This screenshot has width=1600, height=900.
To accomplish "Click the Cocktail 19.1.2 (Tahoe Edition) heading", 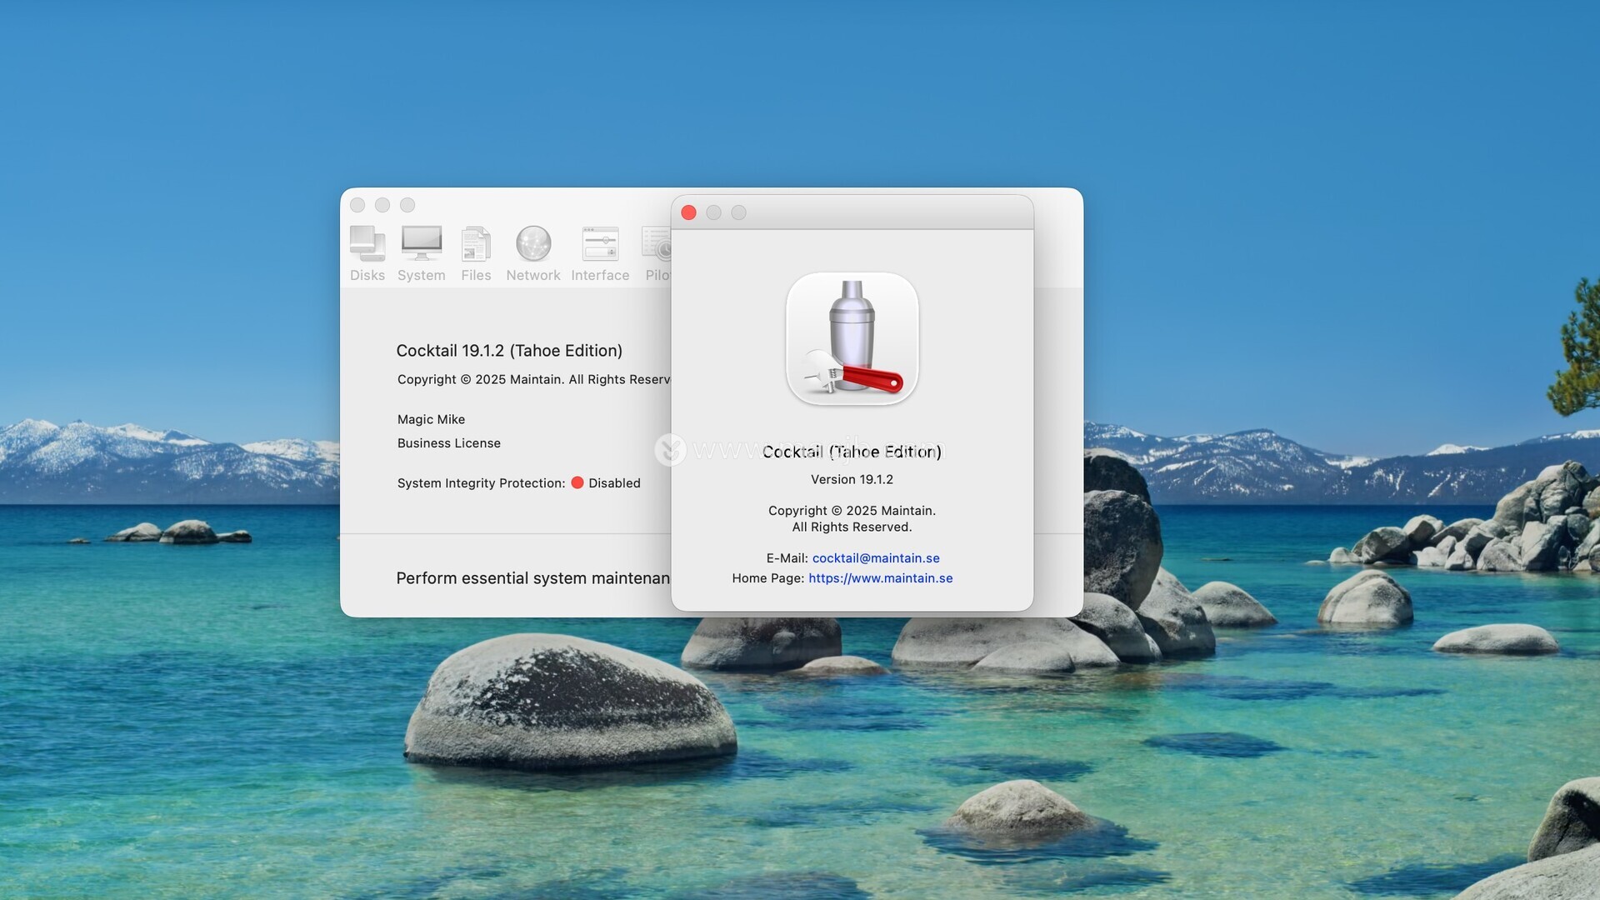I will 509,351.
